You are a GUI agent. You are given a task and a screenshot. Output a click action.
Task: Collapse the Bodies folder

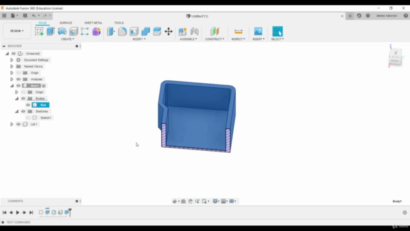pos(17,98)
